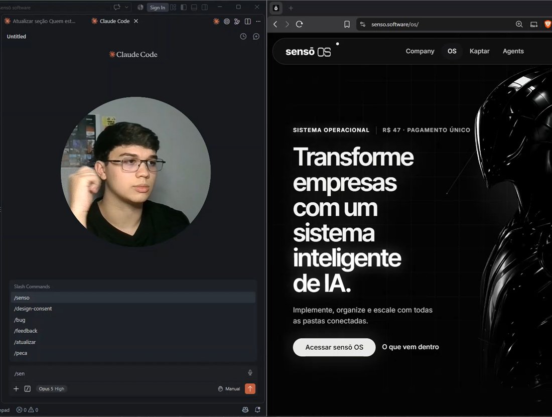Select the sensō browser tab

pyautogui.click(x=276, y=8)
